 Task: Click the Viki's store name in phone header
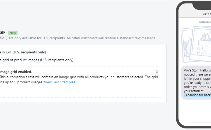pyautogui.click(x=206, y=14)
